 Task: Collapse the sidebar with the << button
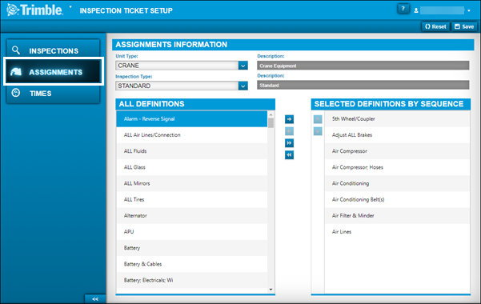coord(95,298)
